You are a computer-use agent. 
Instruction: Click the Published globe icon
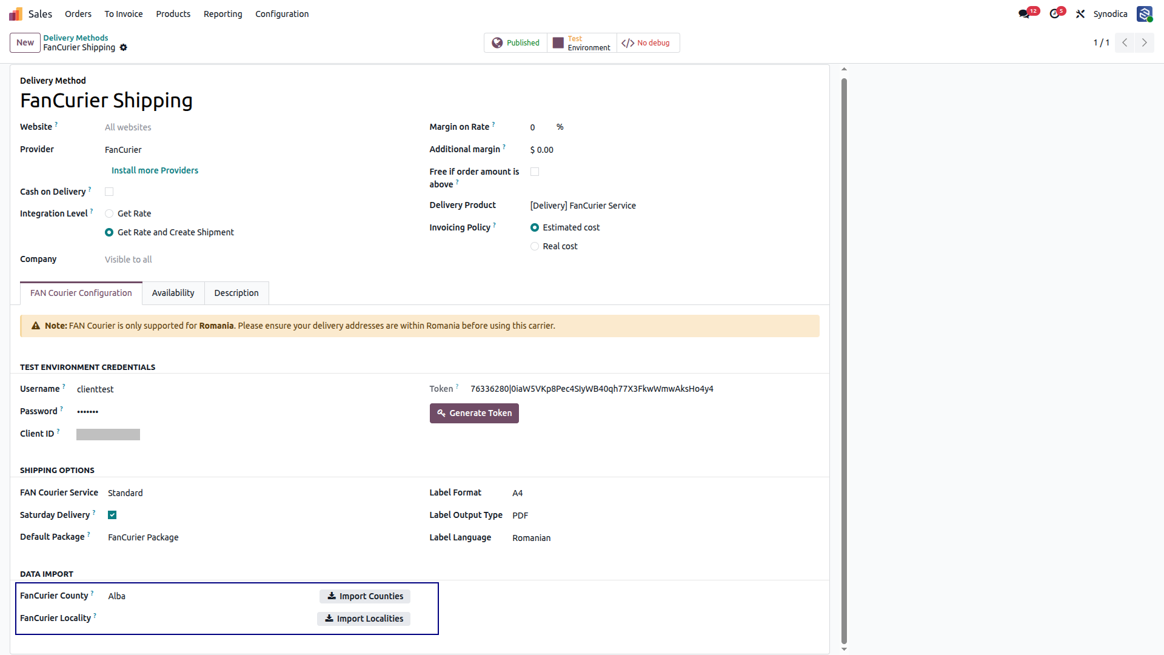[497, 43]
